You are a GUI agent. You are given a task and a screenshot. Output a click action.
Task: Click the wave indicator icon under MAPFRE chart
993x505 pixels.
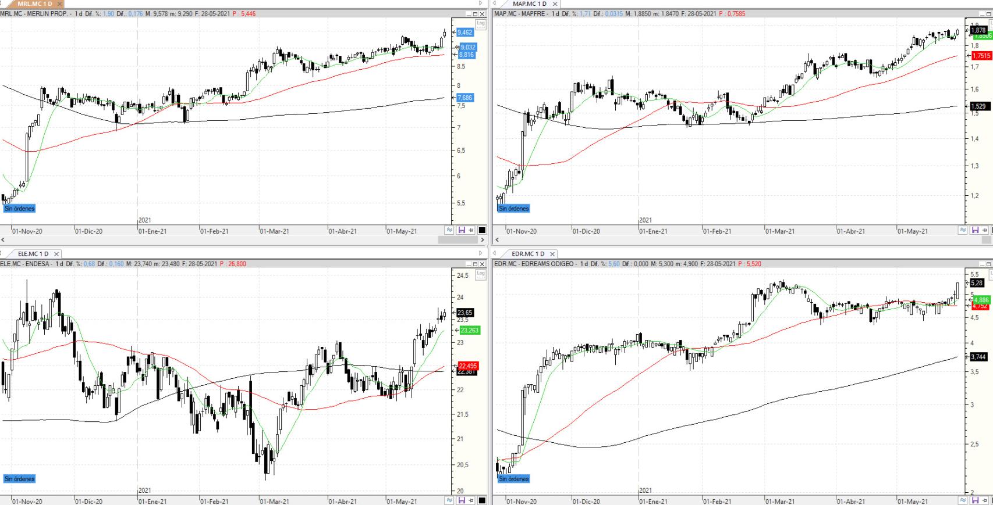(x=963, y=231)
